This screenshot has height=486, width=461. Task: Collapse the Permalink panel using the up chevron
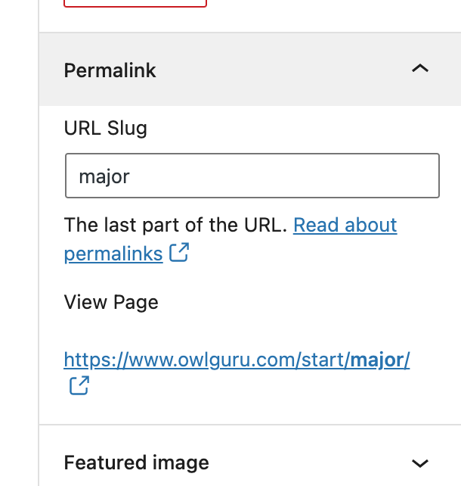click(420, 68)
